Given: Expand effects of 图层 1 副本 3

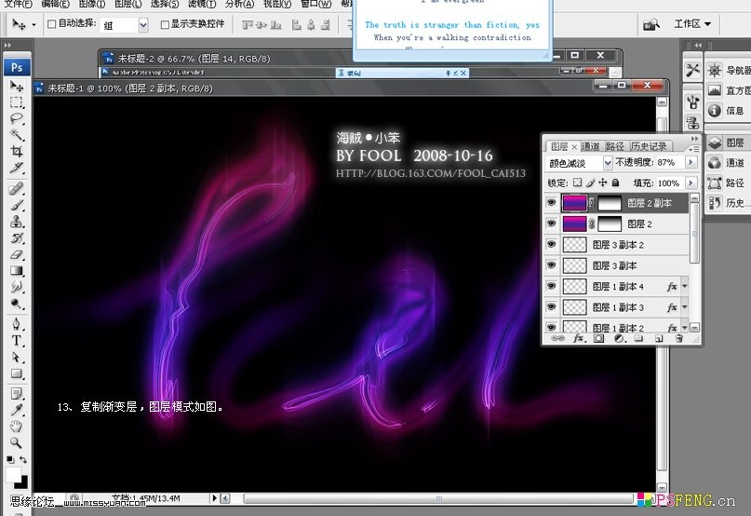Looking at the screenshot, I should [x=685, y=306].
